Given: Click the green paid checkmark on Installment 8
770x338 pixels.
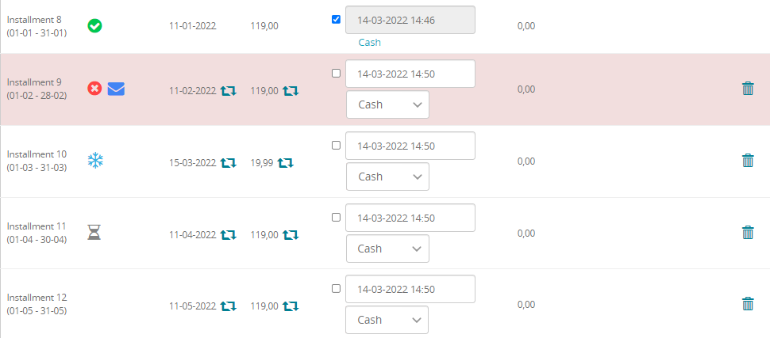Looking at the screenshot, I should pyautogui.click(x=94, y=26).
